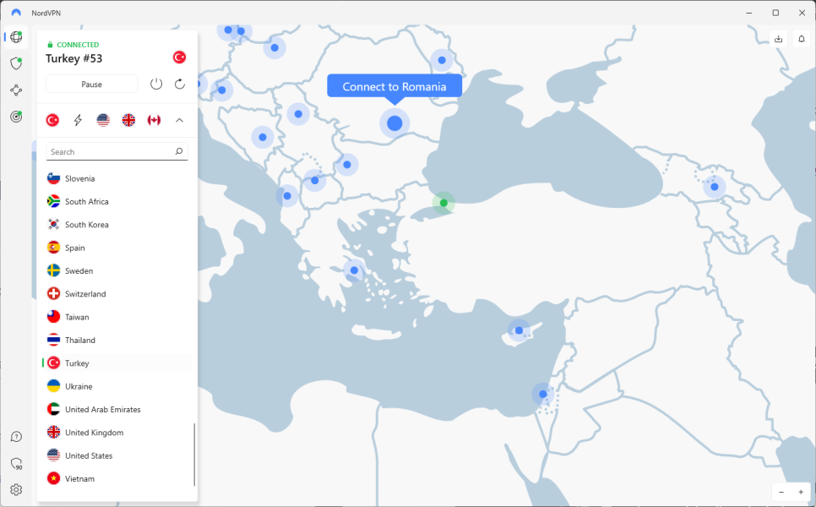Select United States in country list
This screenshot has height=507, width=816.
click(117, 455)
